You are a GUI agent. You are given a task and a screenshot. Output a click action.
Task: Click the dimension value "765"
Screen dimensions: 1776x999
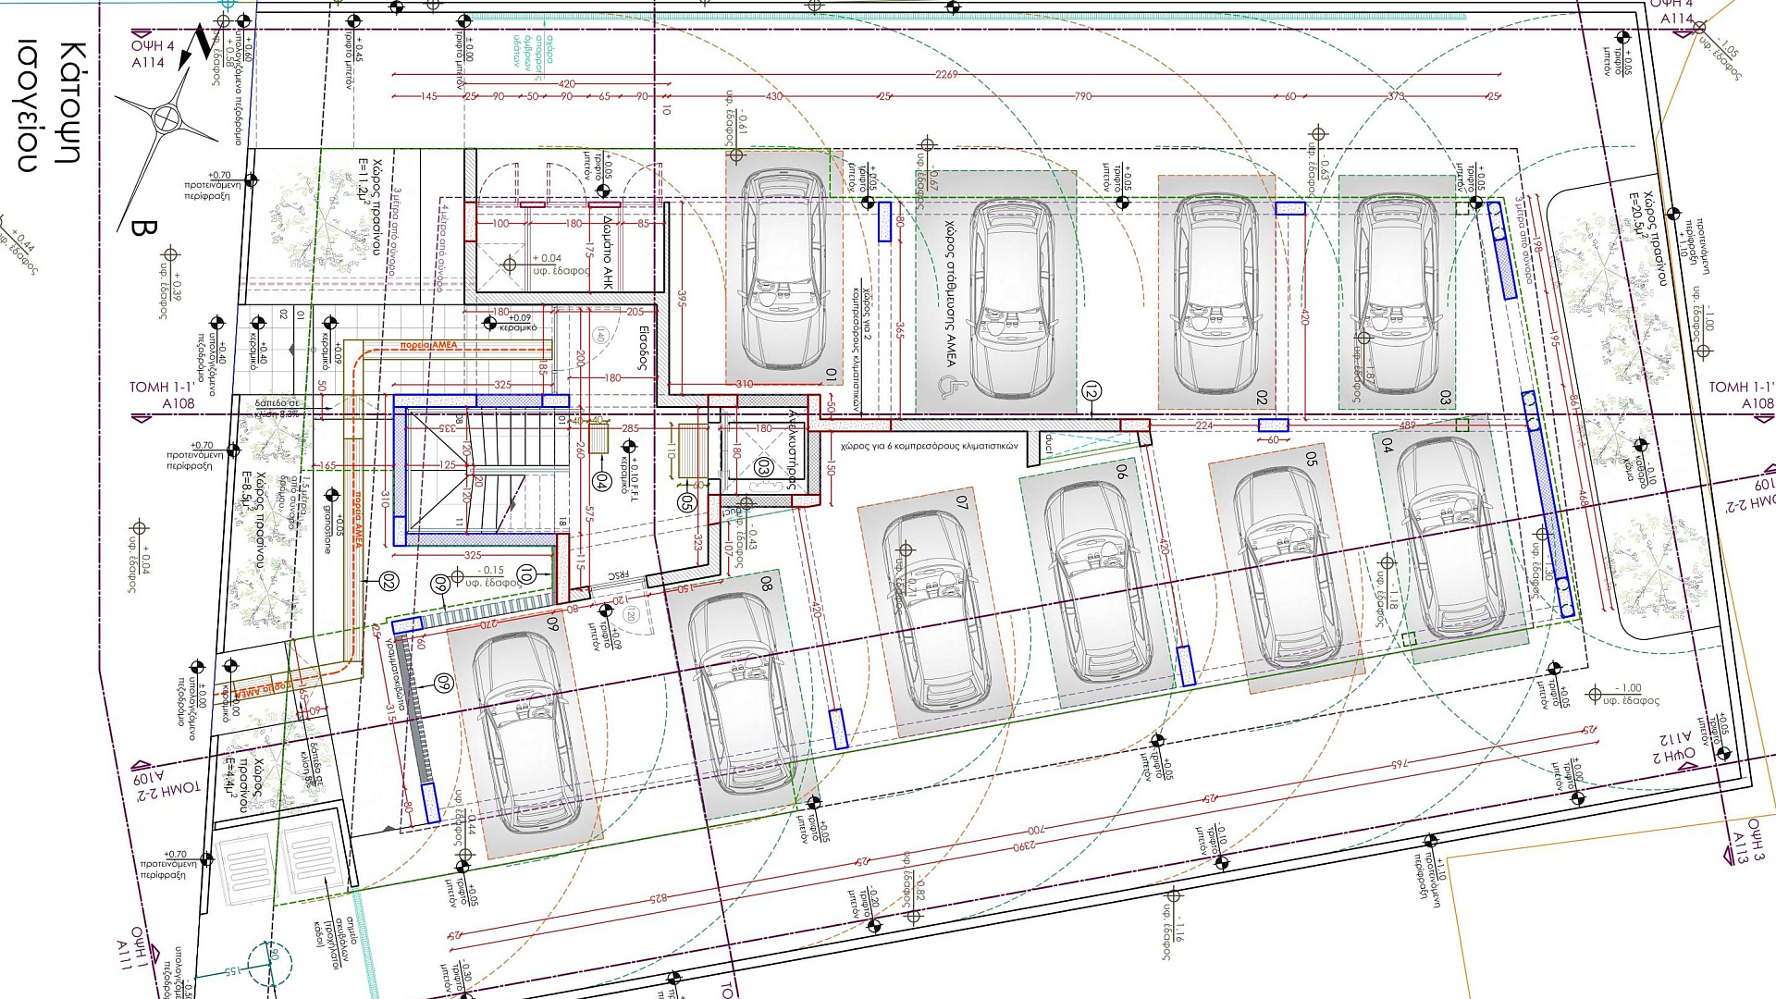[1400, 765]
